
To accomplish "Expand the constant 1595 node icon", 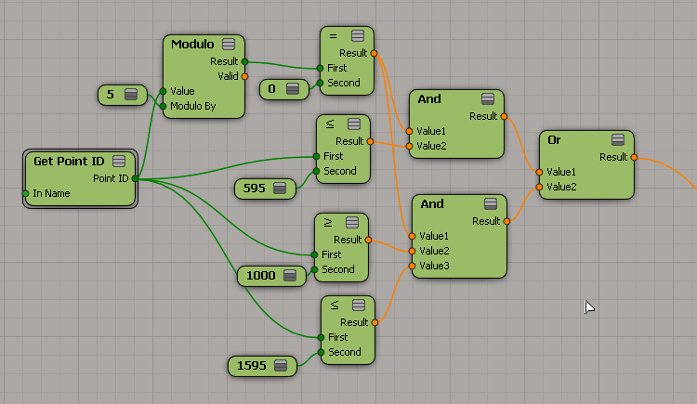I will point(282,366).
